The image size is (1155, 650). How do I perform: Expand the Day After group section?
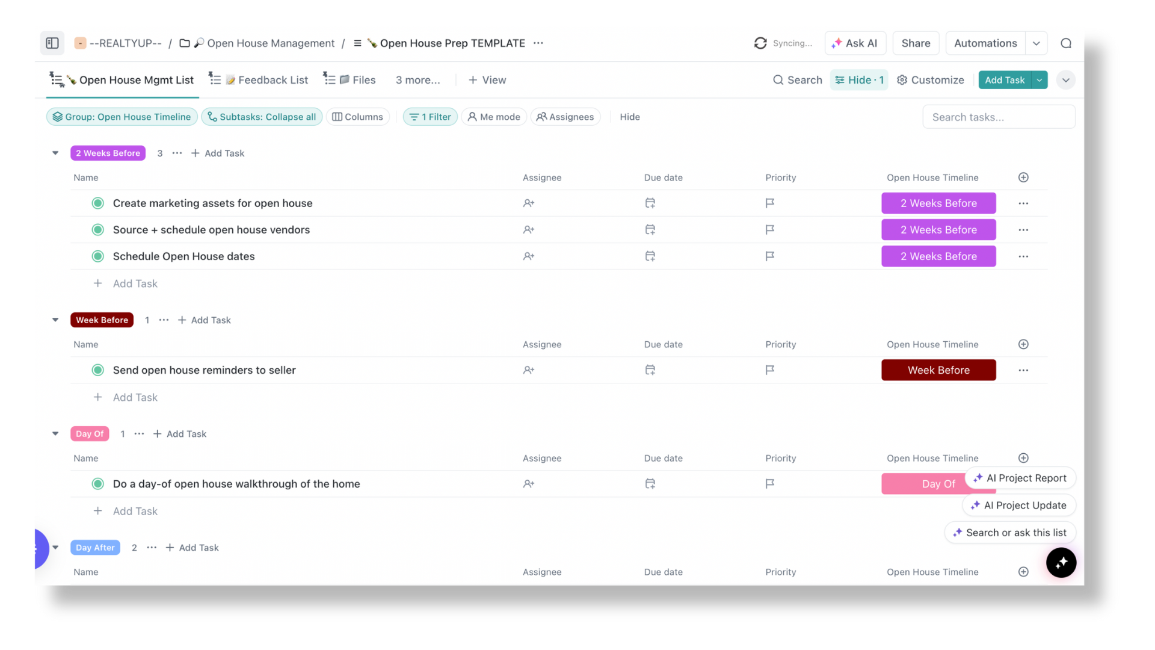click(x=55, y=548)
